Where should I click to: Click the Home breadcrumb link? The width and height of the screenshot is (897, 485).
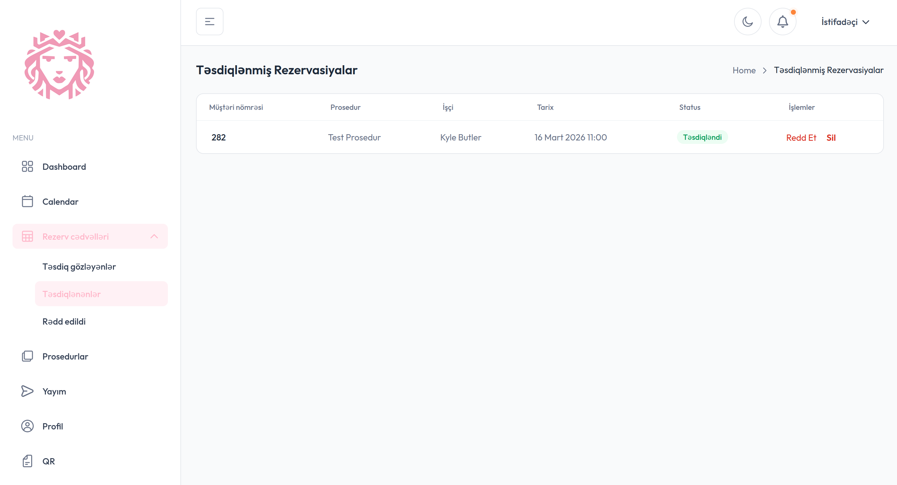tap(744, 70)
